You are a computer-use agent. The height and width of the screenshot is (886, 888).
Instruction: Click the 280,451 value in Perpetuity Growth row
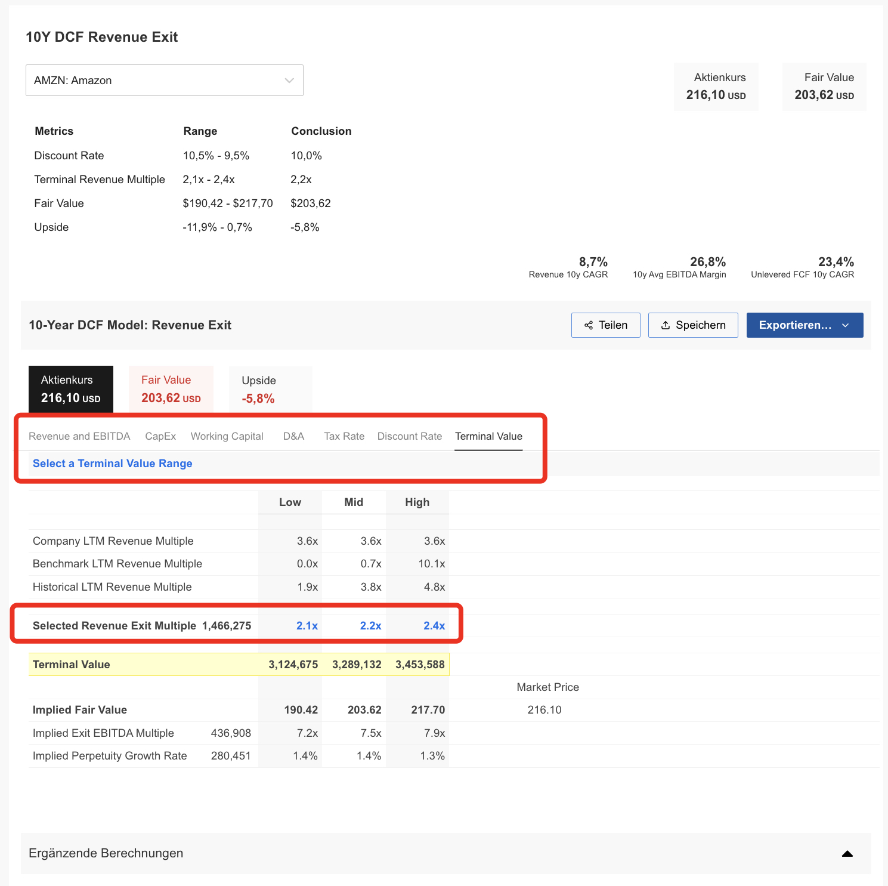pyautogui.click(x=231, y=756)
